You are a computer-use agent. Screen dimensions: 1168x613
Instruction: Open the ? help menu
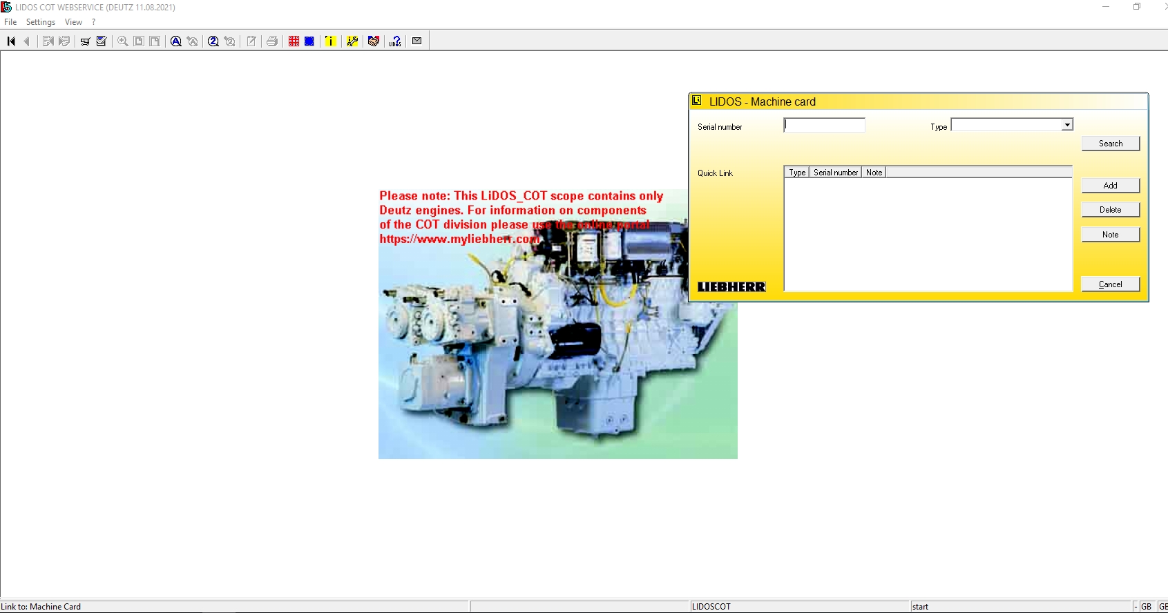(94, 22)
